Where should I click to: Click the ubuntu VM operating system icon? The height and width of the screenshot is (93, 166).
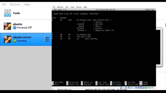point(7,26)
